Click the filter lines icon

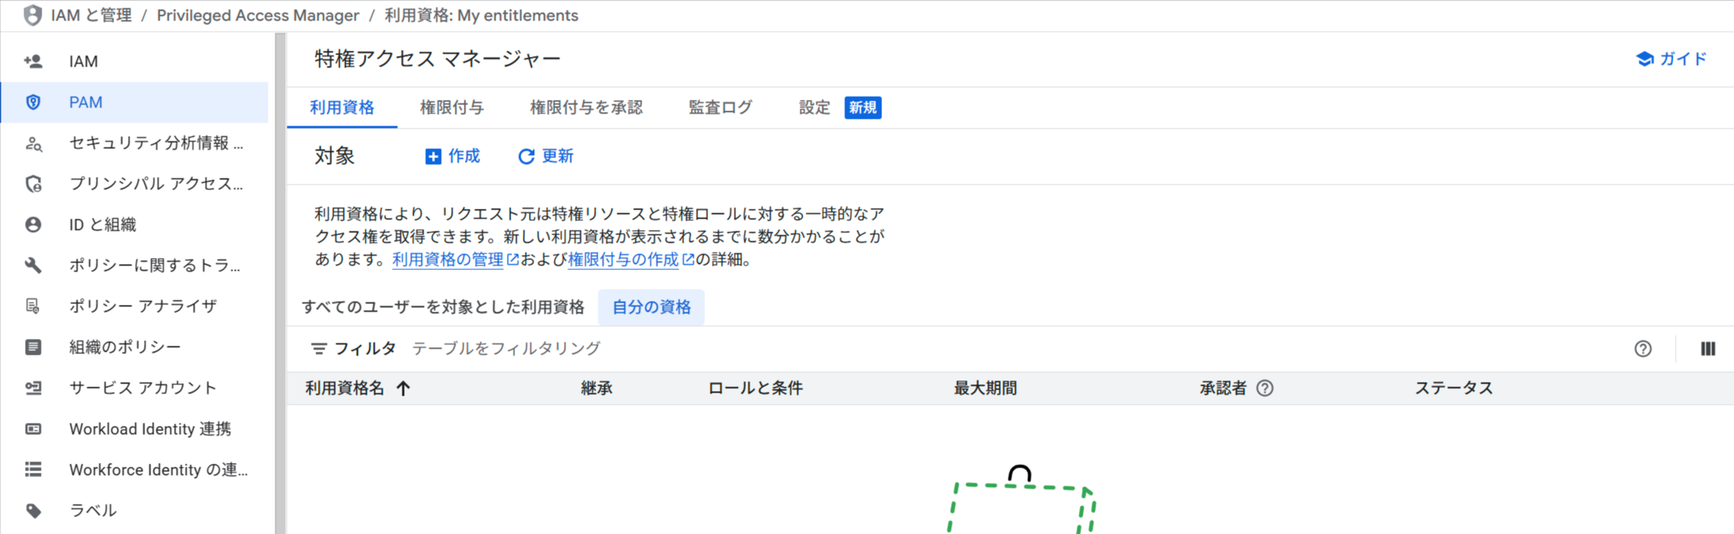pyautogui.click(x=319, y=349)
